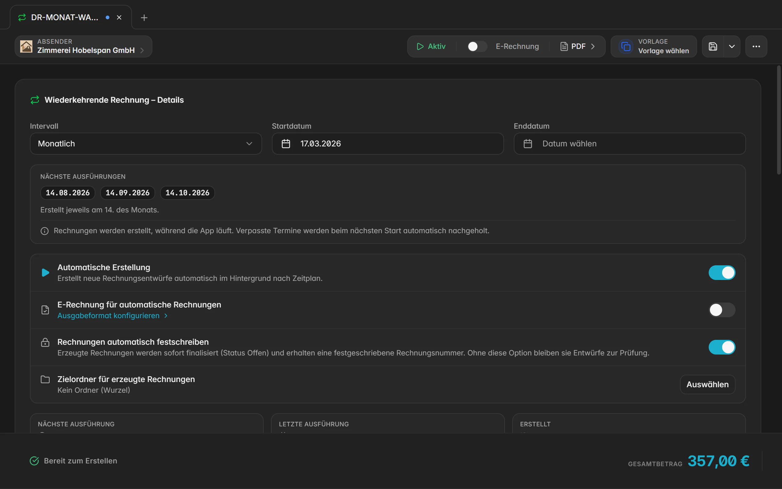Viewport: 782px width, 489px height.
Task: Disable the Automatische Erstellung toggle
Action: pyautogui.click(x=722, y=273)
